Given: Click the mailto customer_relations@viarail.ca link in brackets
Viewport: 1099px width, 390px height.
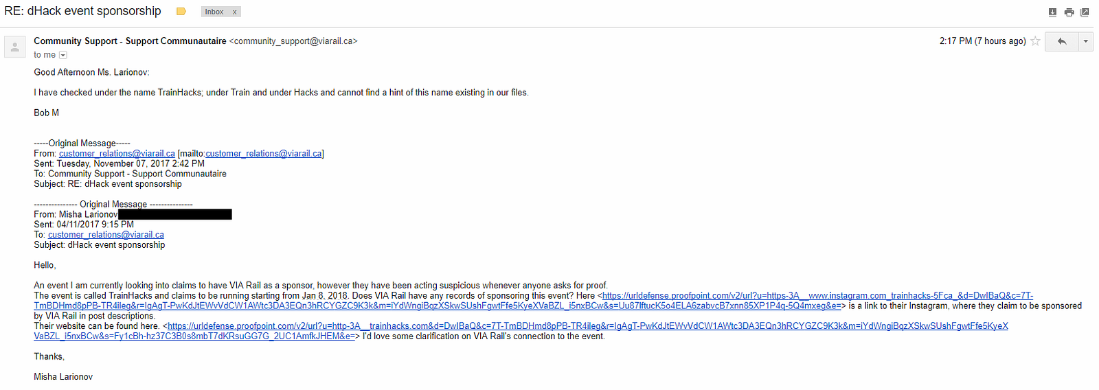Looking at the screenshot, I should tap(264, 154).
